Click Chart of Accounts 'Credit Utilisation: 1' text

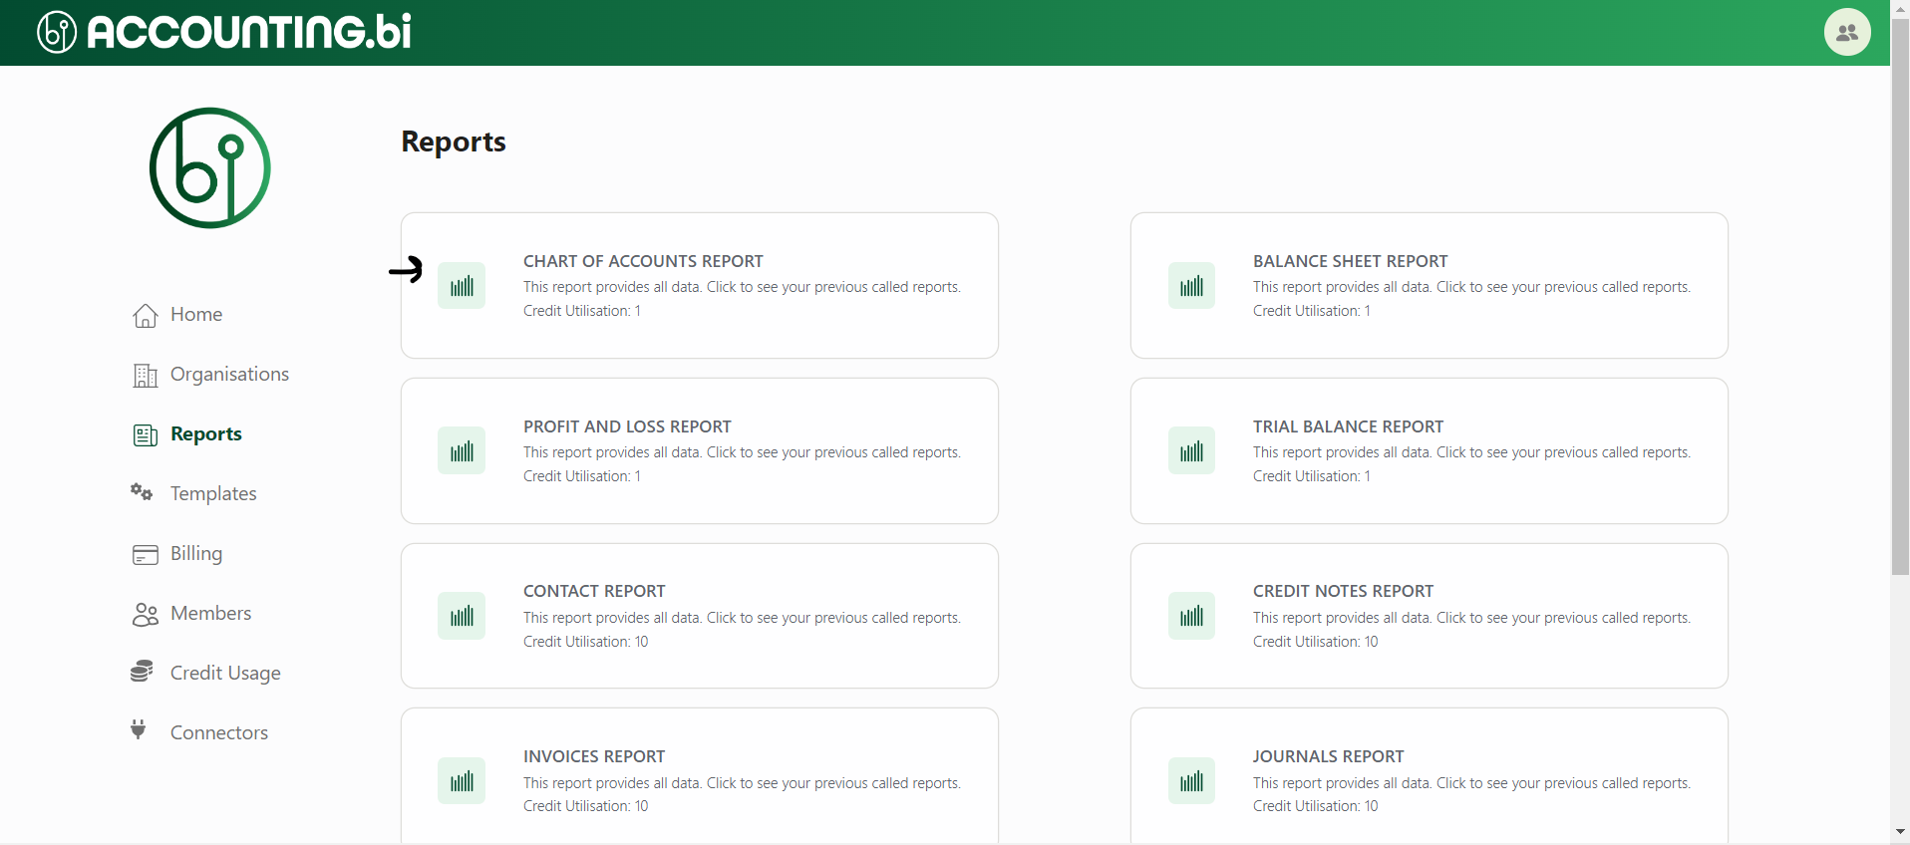pyautogui.click(x=582, y=311)
